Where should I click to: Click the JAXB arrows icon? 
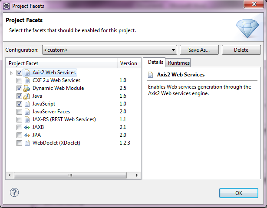point(27,127)
